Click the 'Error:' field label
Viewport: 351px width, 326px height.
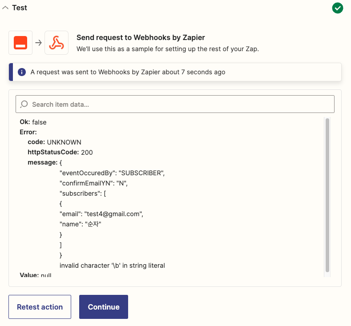[x=28, y=132]
